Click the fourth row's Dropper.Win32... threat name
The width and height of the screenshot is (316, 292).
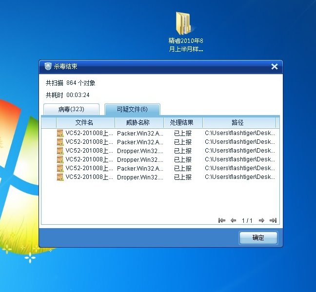coord(140,159)
